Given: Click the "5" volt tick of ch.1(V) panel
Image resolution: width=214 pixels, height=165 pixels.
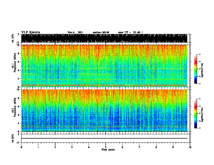Looking at the screenshot, I should click(x=18, y=35).
